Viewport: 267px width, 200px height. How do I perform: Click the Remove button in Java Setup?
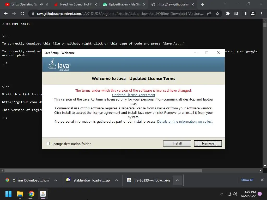(x=208, y=143)
